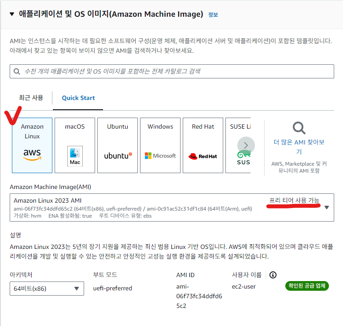The height and width of the screenshot is (326, 343).
Task: Open the 정보 link beside the heading
Action: [213, 15]
